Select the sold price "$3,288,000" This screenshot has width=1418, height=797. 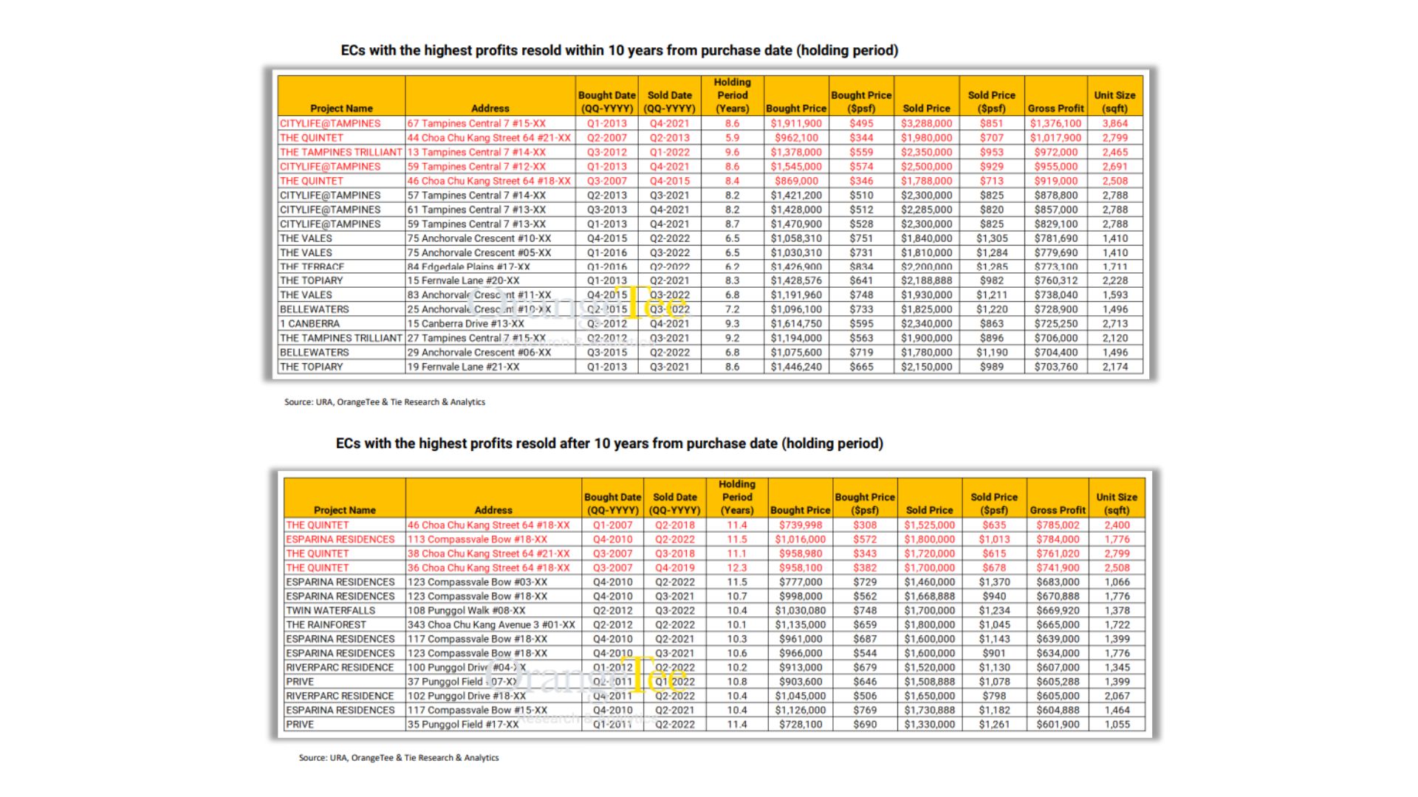coord(926,123)
